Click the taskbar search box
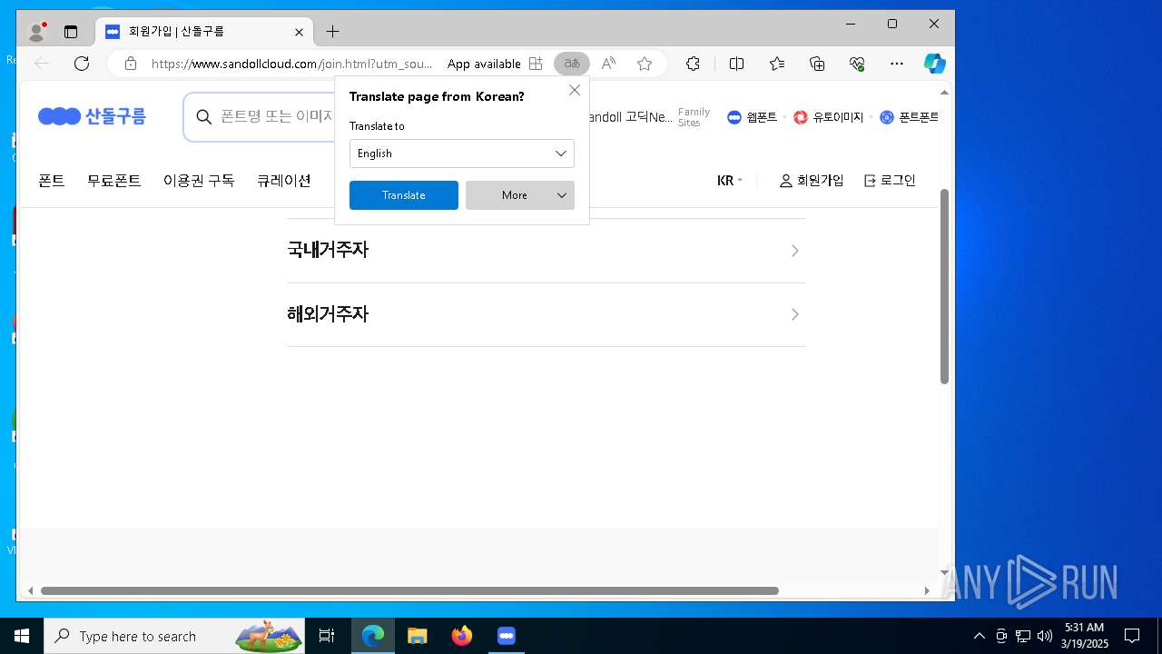 [x=175, y=636]
